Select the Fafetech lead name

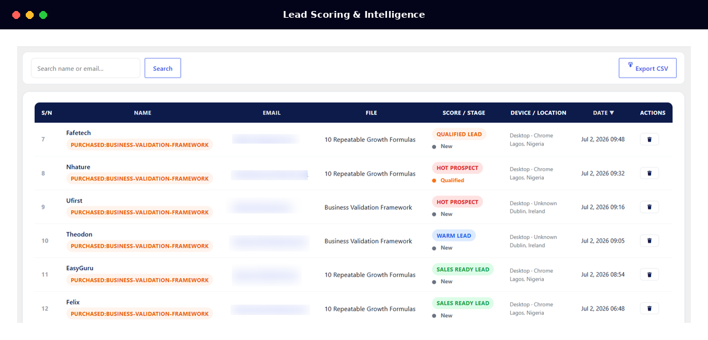click(78, 133)
